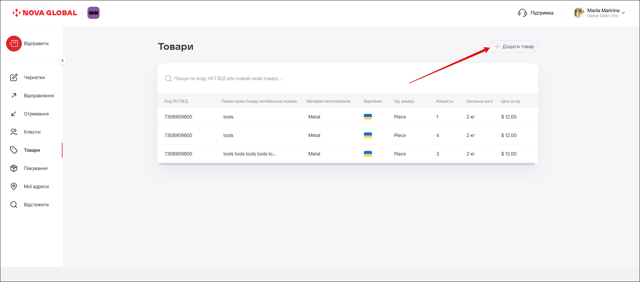Click the Додати товар button
This screenshot has width=640, height=282.
(514, 46)
